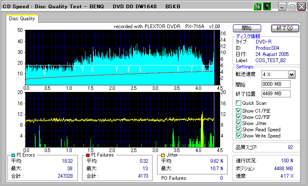Viewport: 308px width, 186px height.
Task: Click the cyan PI Errors legend square
Action: click(13, 155)
